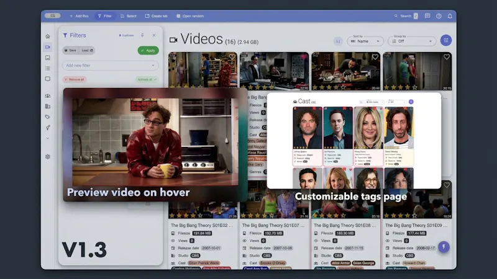This screenshot has height=279, width=497.
Task: Open the round customize-page button
Action: click(x=446, y=40)
